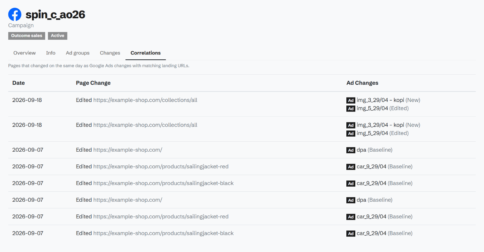Click the Active status badge
Viewport: 484px width, 252px height.
58,36
